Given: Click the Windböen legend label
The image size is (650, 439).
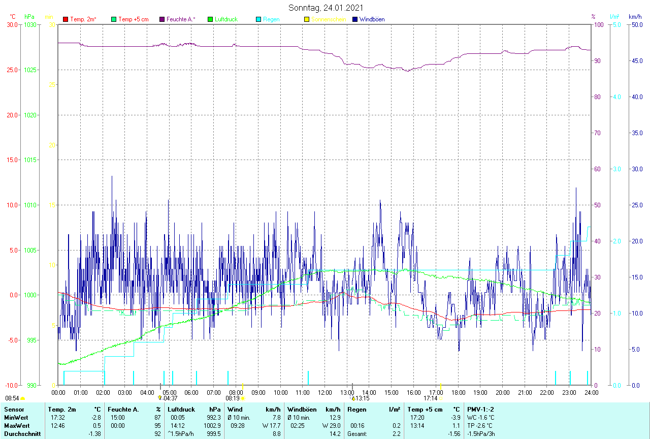Looking at the screenshot, I should [372, 19].
